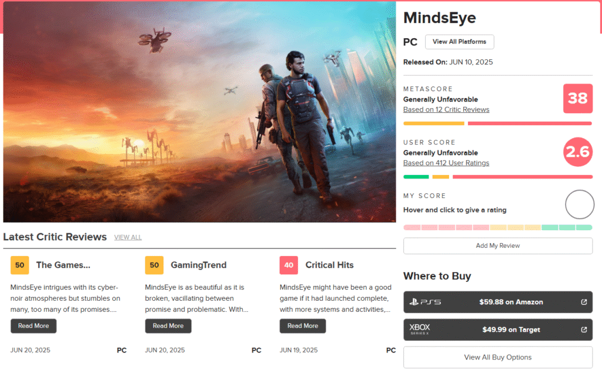Screen dimensions: 602x373
Task: Expand View All Buy Options
Action: click(x=498, y=357)
